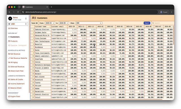This screenshot has width=181, height=109.
Task: Click the Customers header people icon
Action: coord(34,18)
